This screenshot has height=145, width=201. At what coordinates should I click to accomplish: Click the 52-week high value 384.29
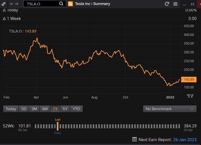(190, 126)
